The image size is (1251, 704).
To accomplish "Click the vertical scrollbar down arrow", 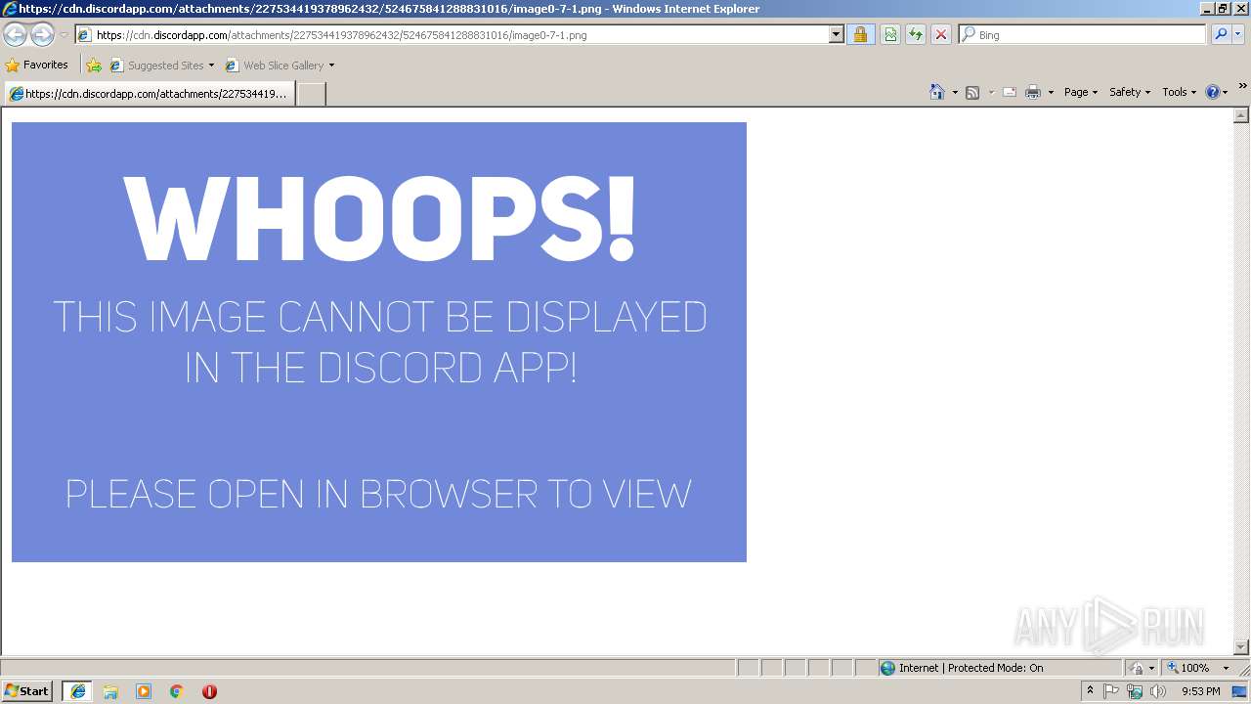I will pyautogui.click(x=1241, y=646).
